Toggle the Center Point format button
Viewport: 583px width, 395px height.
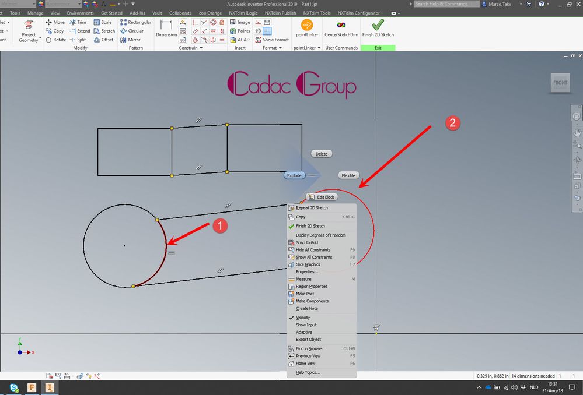(x=267, y=31)
